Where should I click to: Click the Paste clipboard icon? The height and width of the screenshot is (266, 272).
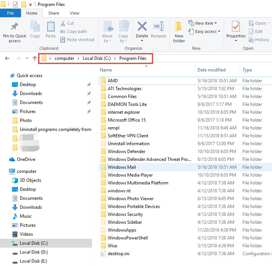[51, 26]
